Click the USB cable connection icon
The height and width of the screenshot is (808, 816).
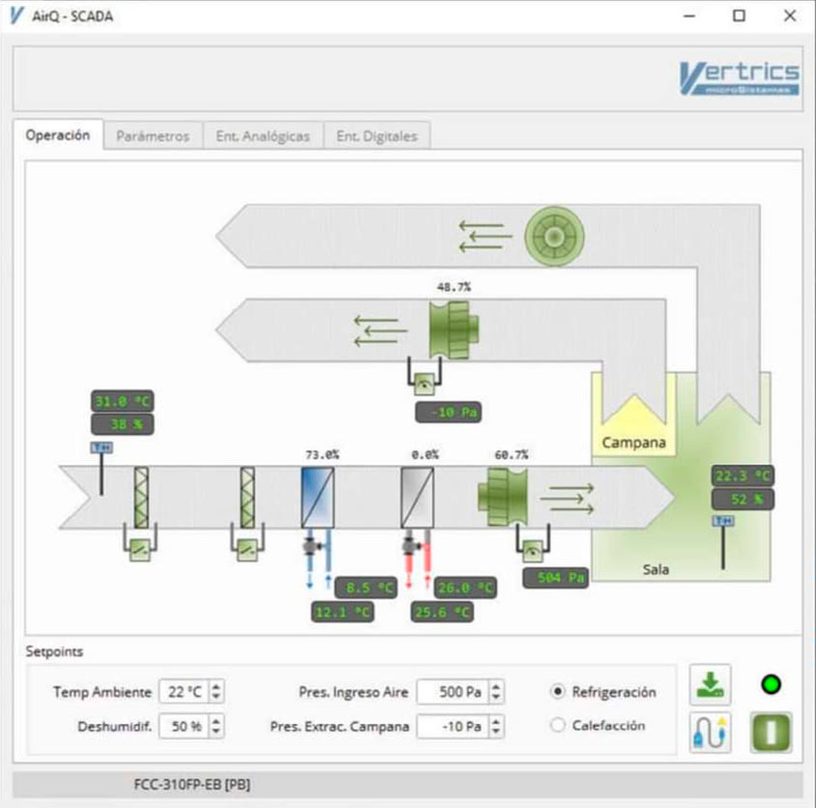point(711,732)
